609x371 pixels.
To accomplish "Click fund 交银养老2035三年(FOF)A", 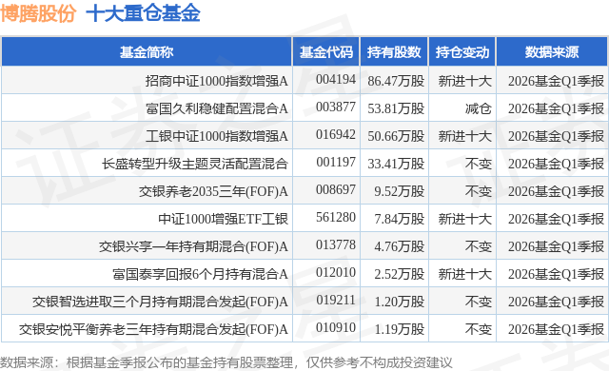I will tap(213, 191).
